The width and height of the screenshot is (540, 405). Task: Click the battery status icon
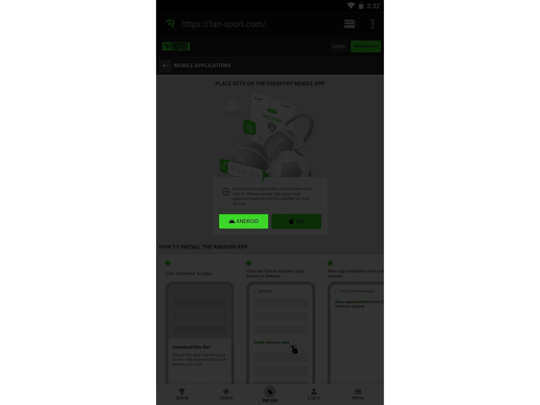[360, 6]
